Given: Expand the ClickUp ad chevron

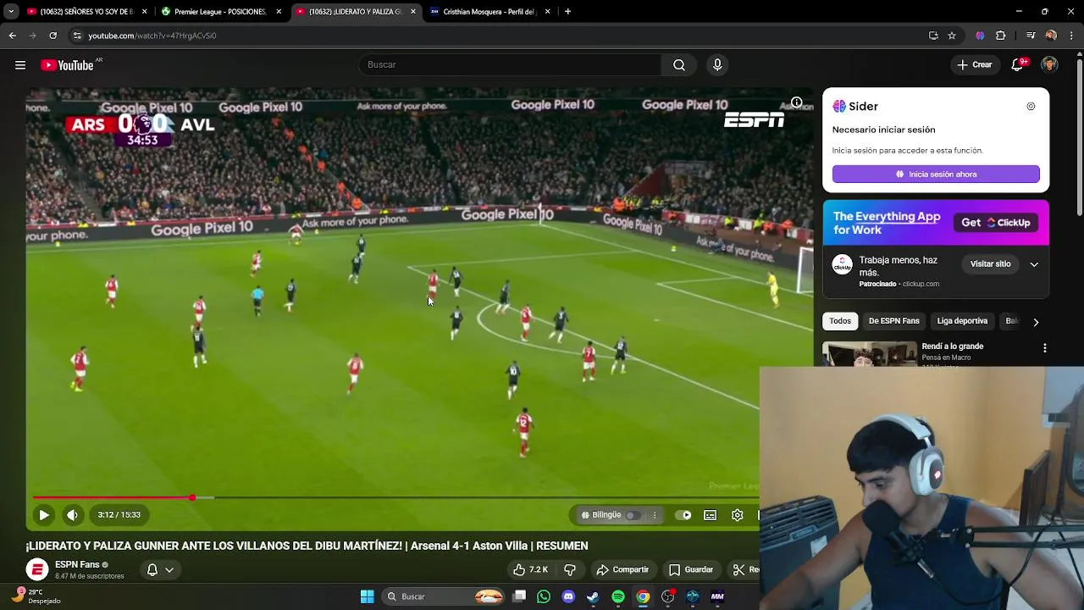Looking at the screenshot, I should [1034, 264].
